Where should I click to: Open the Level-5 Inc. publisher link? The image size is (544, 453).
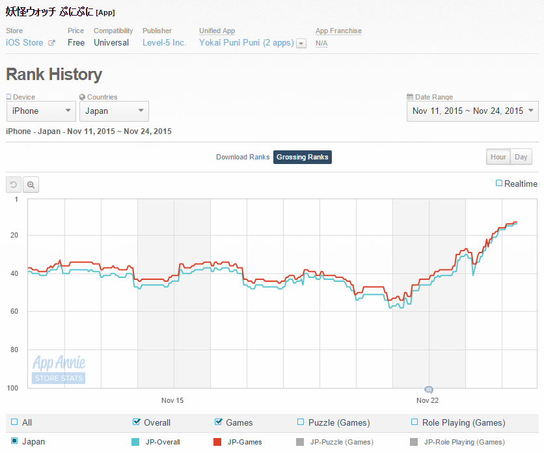pyautogui.click(x=165, y=43)
